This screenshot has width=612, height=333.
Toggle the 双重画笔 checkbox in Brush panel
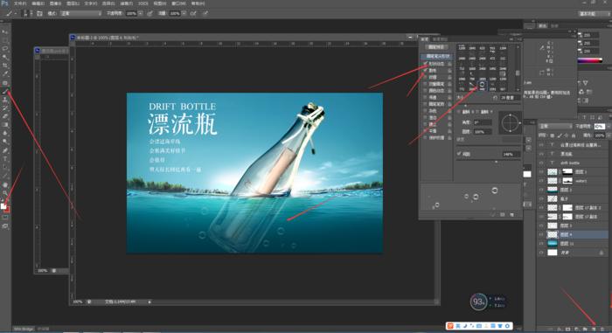[426, 84]
